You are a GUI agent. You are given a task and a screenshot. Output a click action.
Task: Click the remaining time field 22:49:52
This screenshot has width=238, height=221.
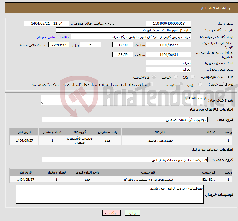click(59, 45)
